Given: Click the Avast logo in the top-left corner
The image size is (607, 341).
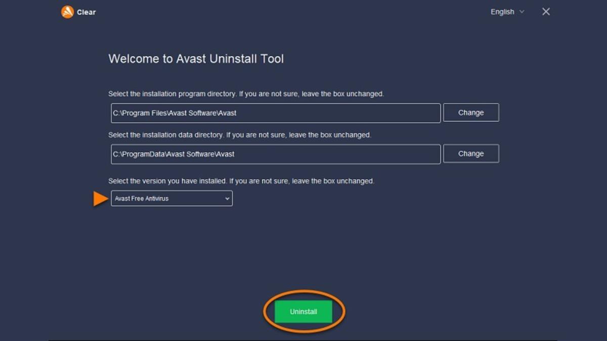Looking at the screenshot, I should pyautogui.click(x=66, y=11).
